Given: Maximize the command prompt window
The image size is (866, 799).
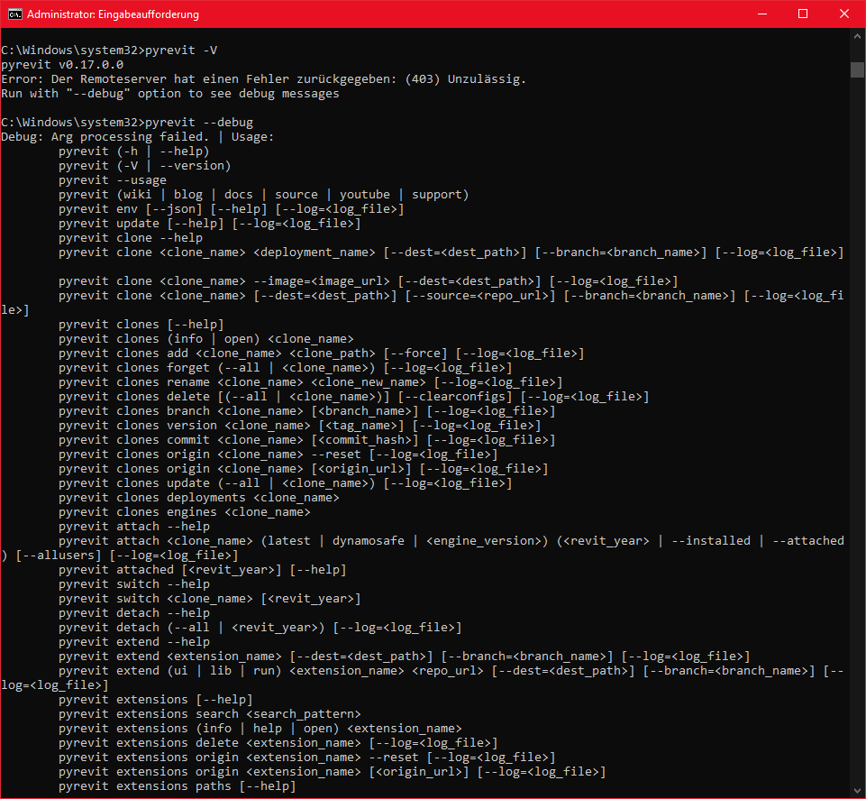Looking at the screenshot, I should [802, 14].
